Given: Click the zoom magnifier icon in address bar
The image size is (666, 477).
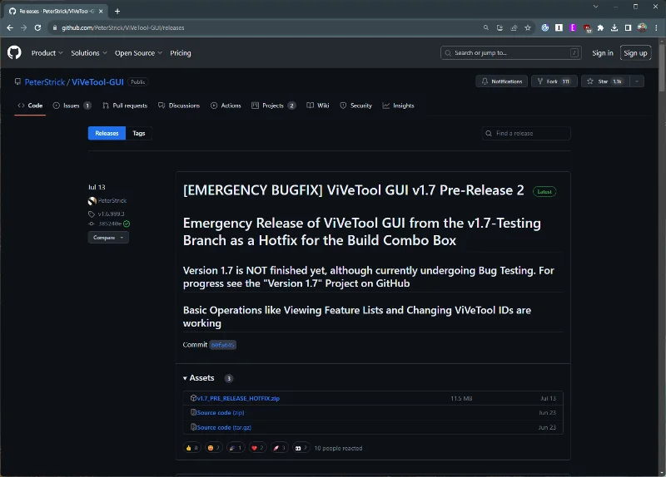Looking at the screenshot, I should [486, 27].
